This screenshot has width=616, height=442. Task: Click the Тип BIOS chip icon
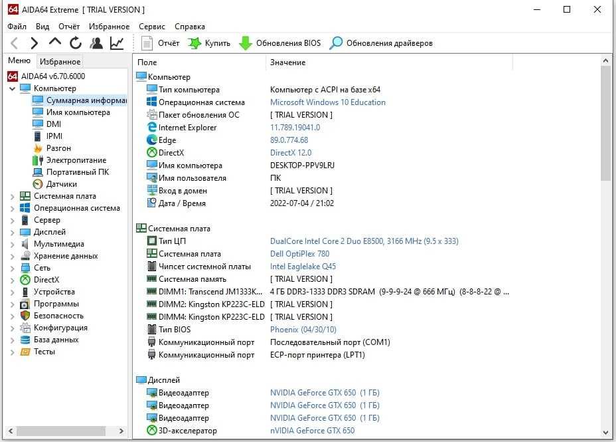coord(151,329)
